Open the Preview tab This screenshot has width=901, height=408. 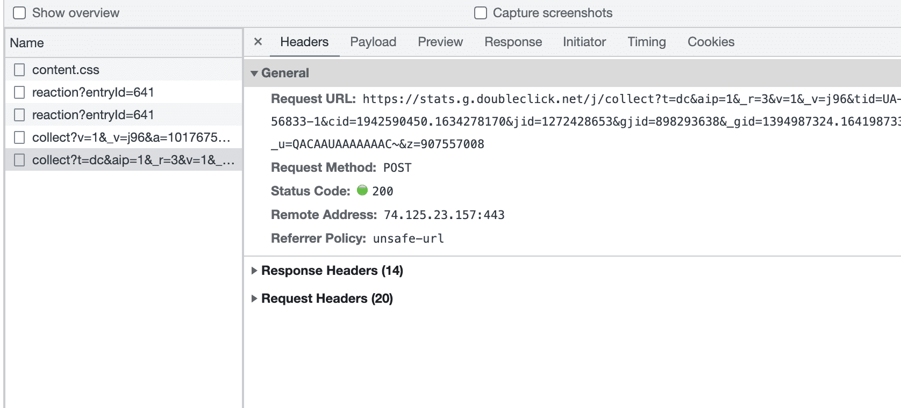pos(440,42)
